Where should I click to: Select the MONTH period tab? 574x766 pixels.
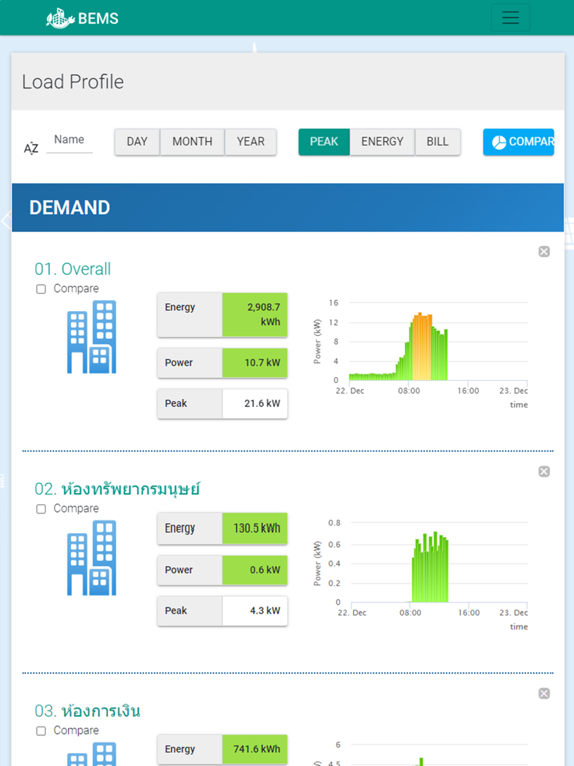coord(192,142)
